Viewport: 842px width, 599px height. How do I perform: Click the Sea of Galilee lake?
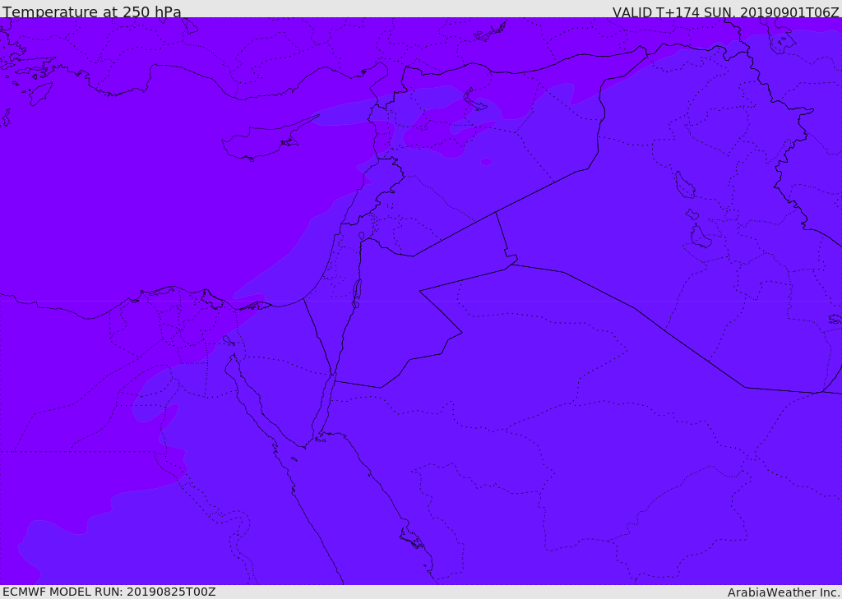pos(361,236)
